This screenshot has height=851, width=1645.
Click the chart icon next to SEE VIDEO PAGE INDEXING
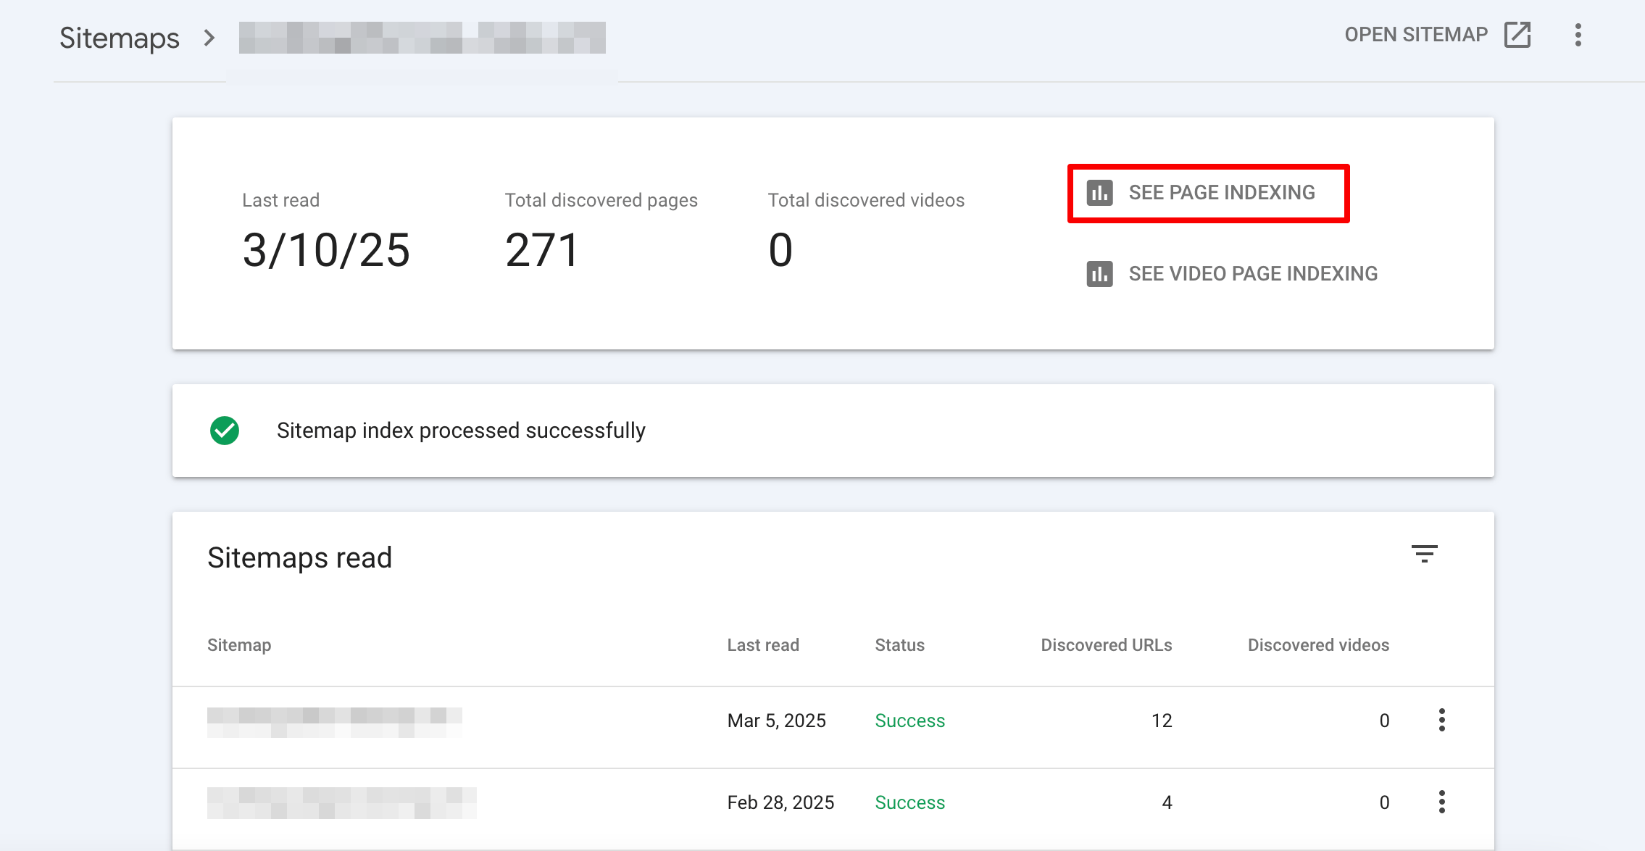[x=1099, y=274]
